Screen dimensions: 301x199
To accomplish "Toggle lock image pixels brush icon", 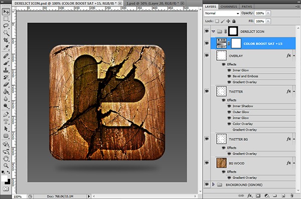I will (222, 21).
